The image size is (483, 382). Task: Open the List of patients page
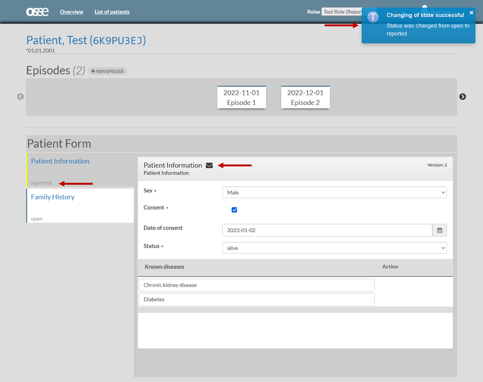click(112, 12)
